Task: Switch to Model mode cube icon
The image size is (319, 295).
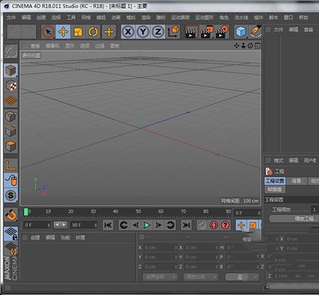Action: [11, 71]
